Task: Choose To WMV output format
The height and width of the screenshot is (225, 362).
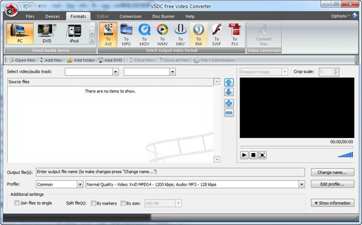Action: 162,34
